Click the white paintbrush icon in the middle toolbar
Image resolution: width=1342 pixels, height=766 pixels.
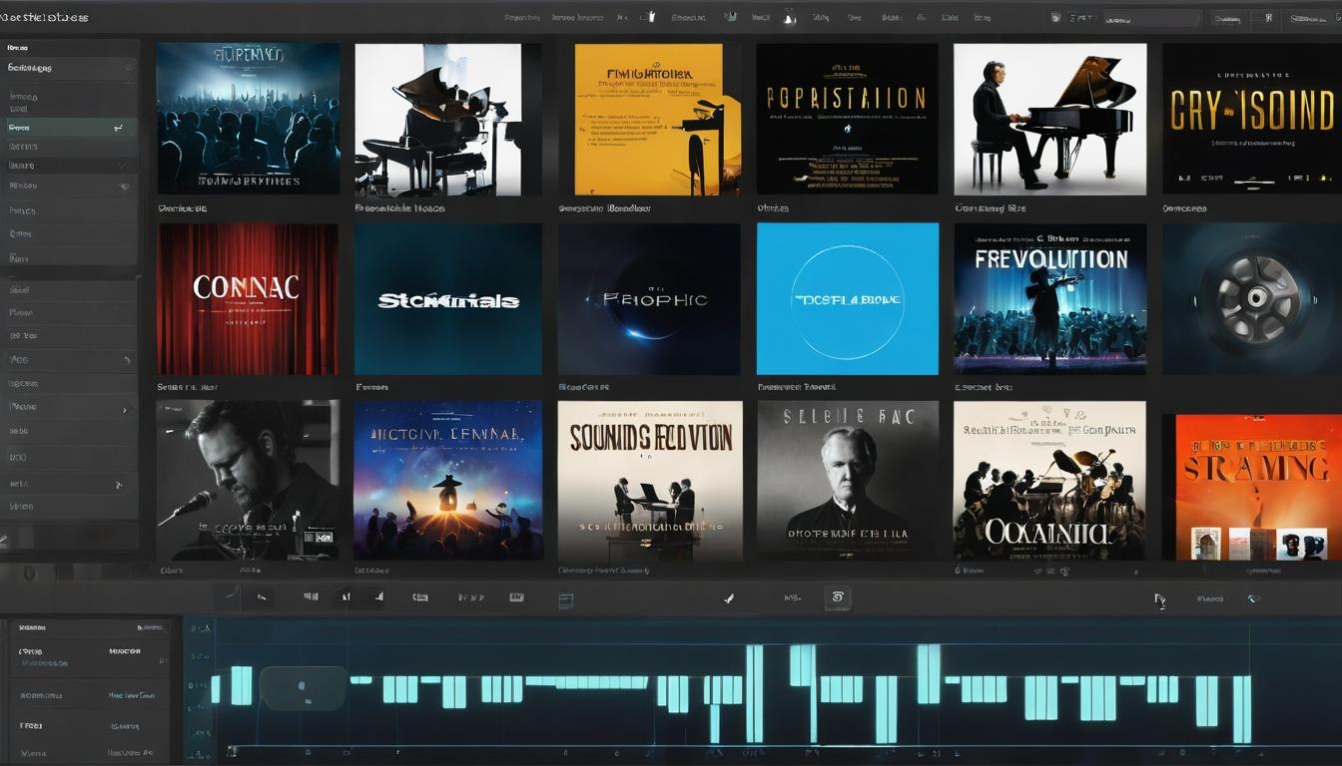(x=729, y=598)
